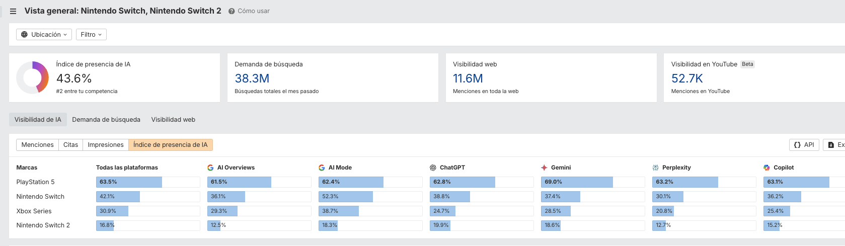The height and width of the screenshot is (246, 845).
Task: Select the Impresiones metric option
Action: (x=106, y=145)
